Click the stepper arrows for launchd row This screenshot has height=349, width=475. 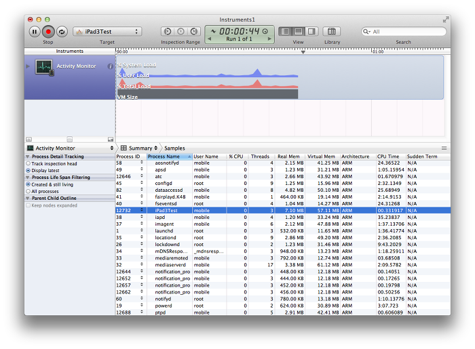141,230
